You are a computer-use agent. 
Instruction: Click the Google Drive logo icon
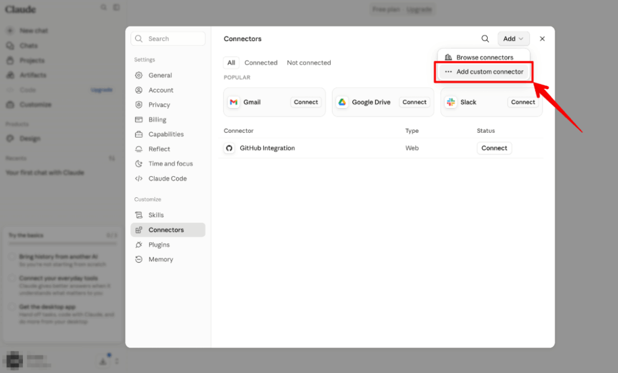tap(342, 102)
